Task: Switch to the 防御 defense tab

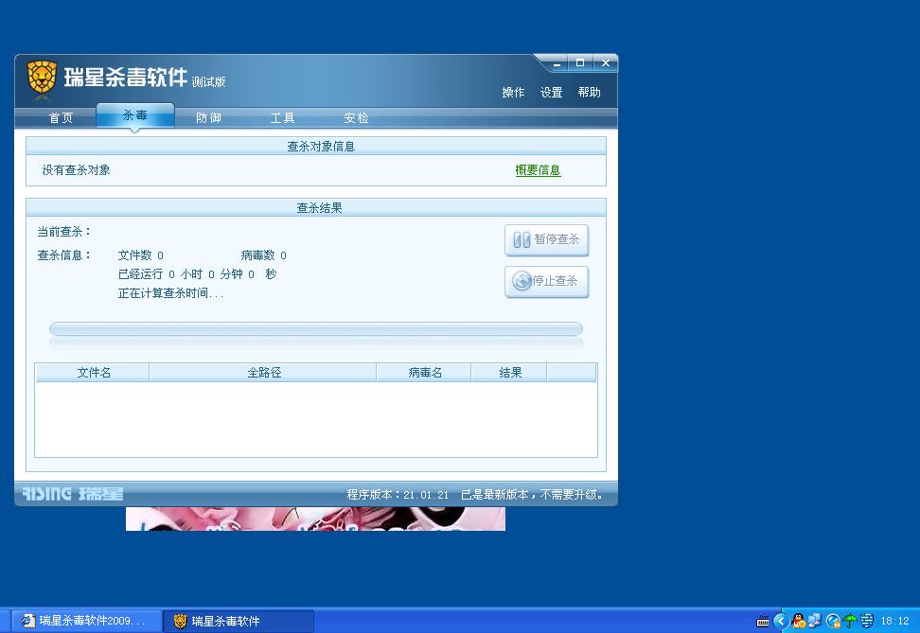Action: coord(208,118)
